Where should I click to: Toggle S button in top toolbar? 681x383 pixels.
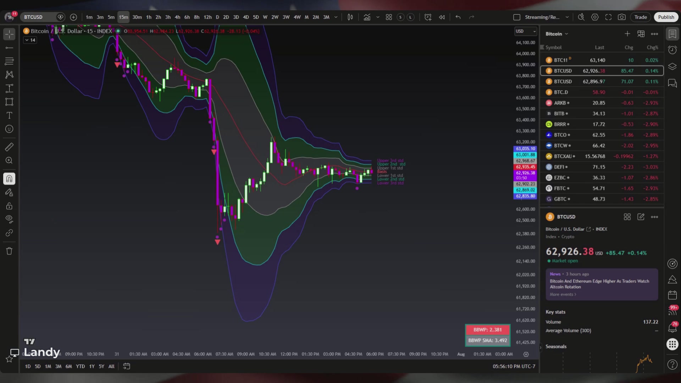pyautogui.click(x=400, y=17)
